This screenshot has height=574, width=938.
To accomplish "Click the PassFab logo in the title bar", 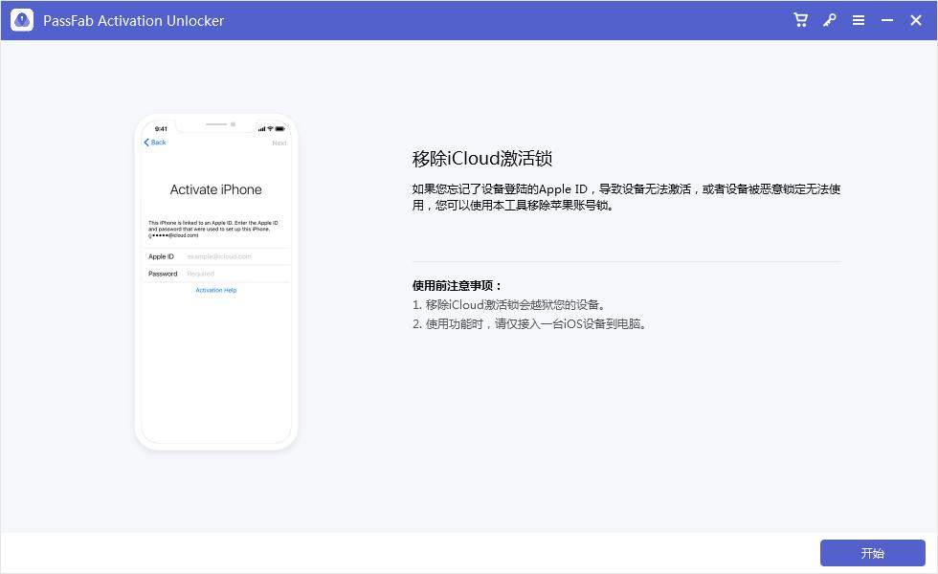I will [21, 19].
